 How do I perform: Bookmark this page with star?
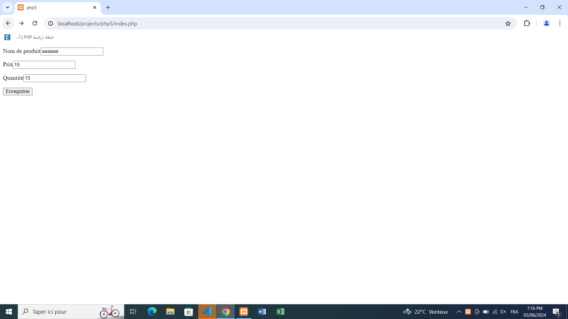[x=508, y=23]
